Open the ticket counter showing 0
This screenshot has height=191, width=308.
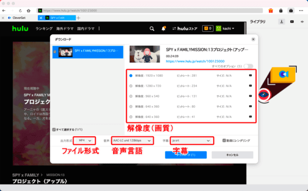click(207, 29)
